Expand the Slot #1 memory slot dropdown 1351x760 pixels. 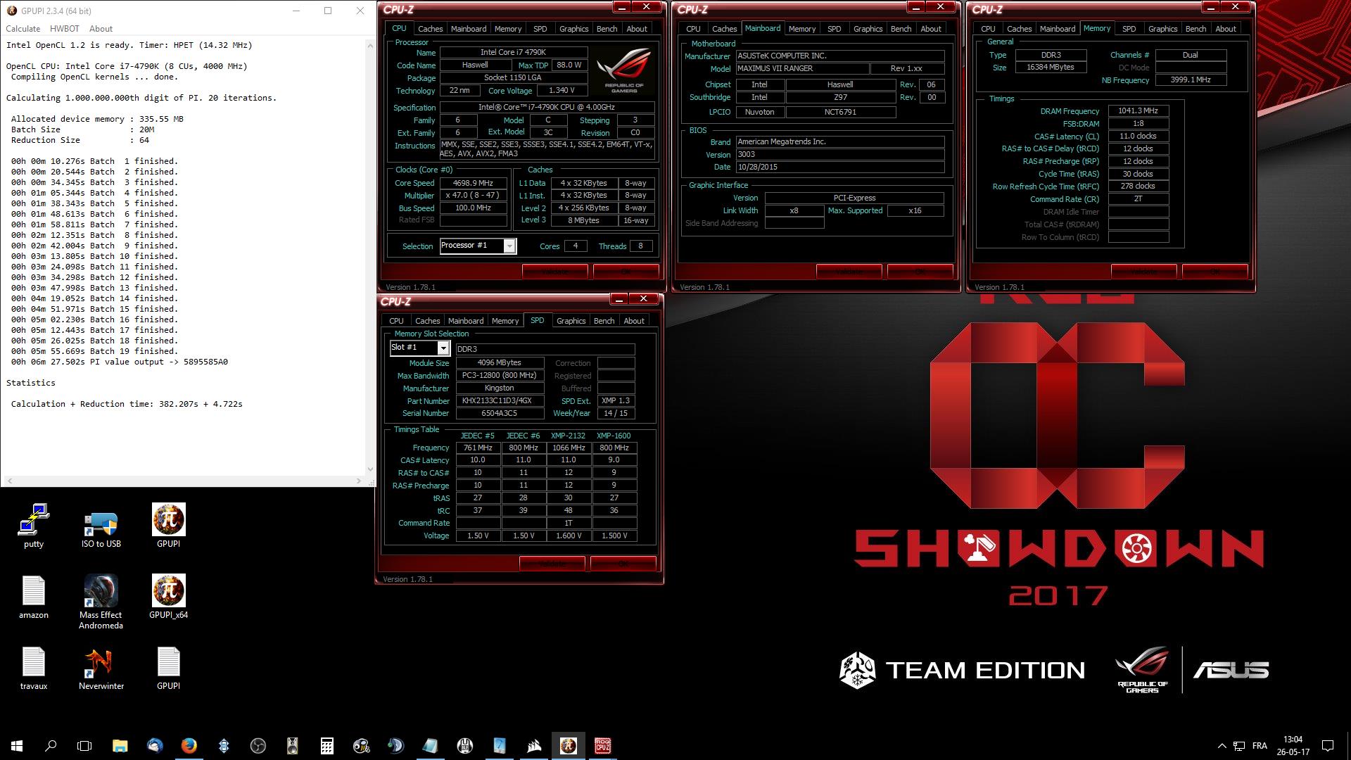coord(443,348)
